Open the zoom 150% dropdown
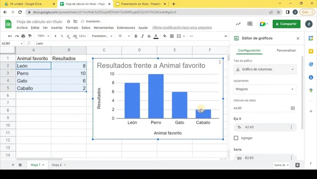317x179 pixels. tap(43, 36)
